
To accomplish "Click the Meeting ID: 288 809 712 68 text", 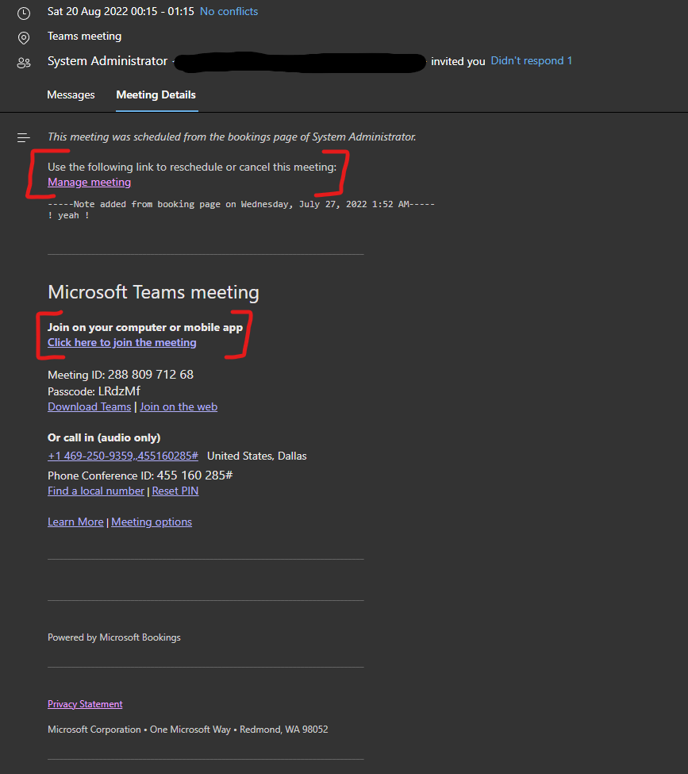I will [x=121, y=375].
